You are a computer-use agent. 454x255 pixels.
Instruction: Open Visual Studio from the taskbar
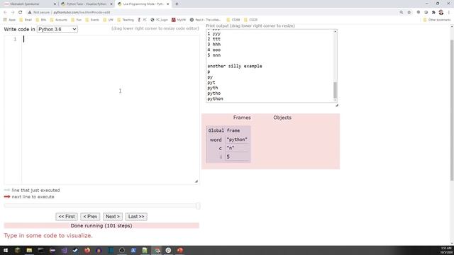tap(64, 250)
